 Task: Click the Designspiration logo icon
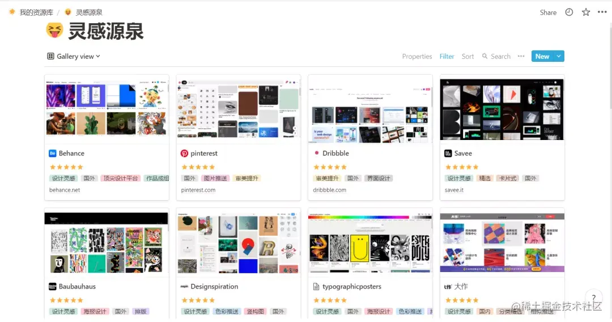184,286
